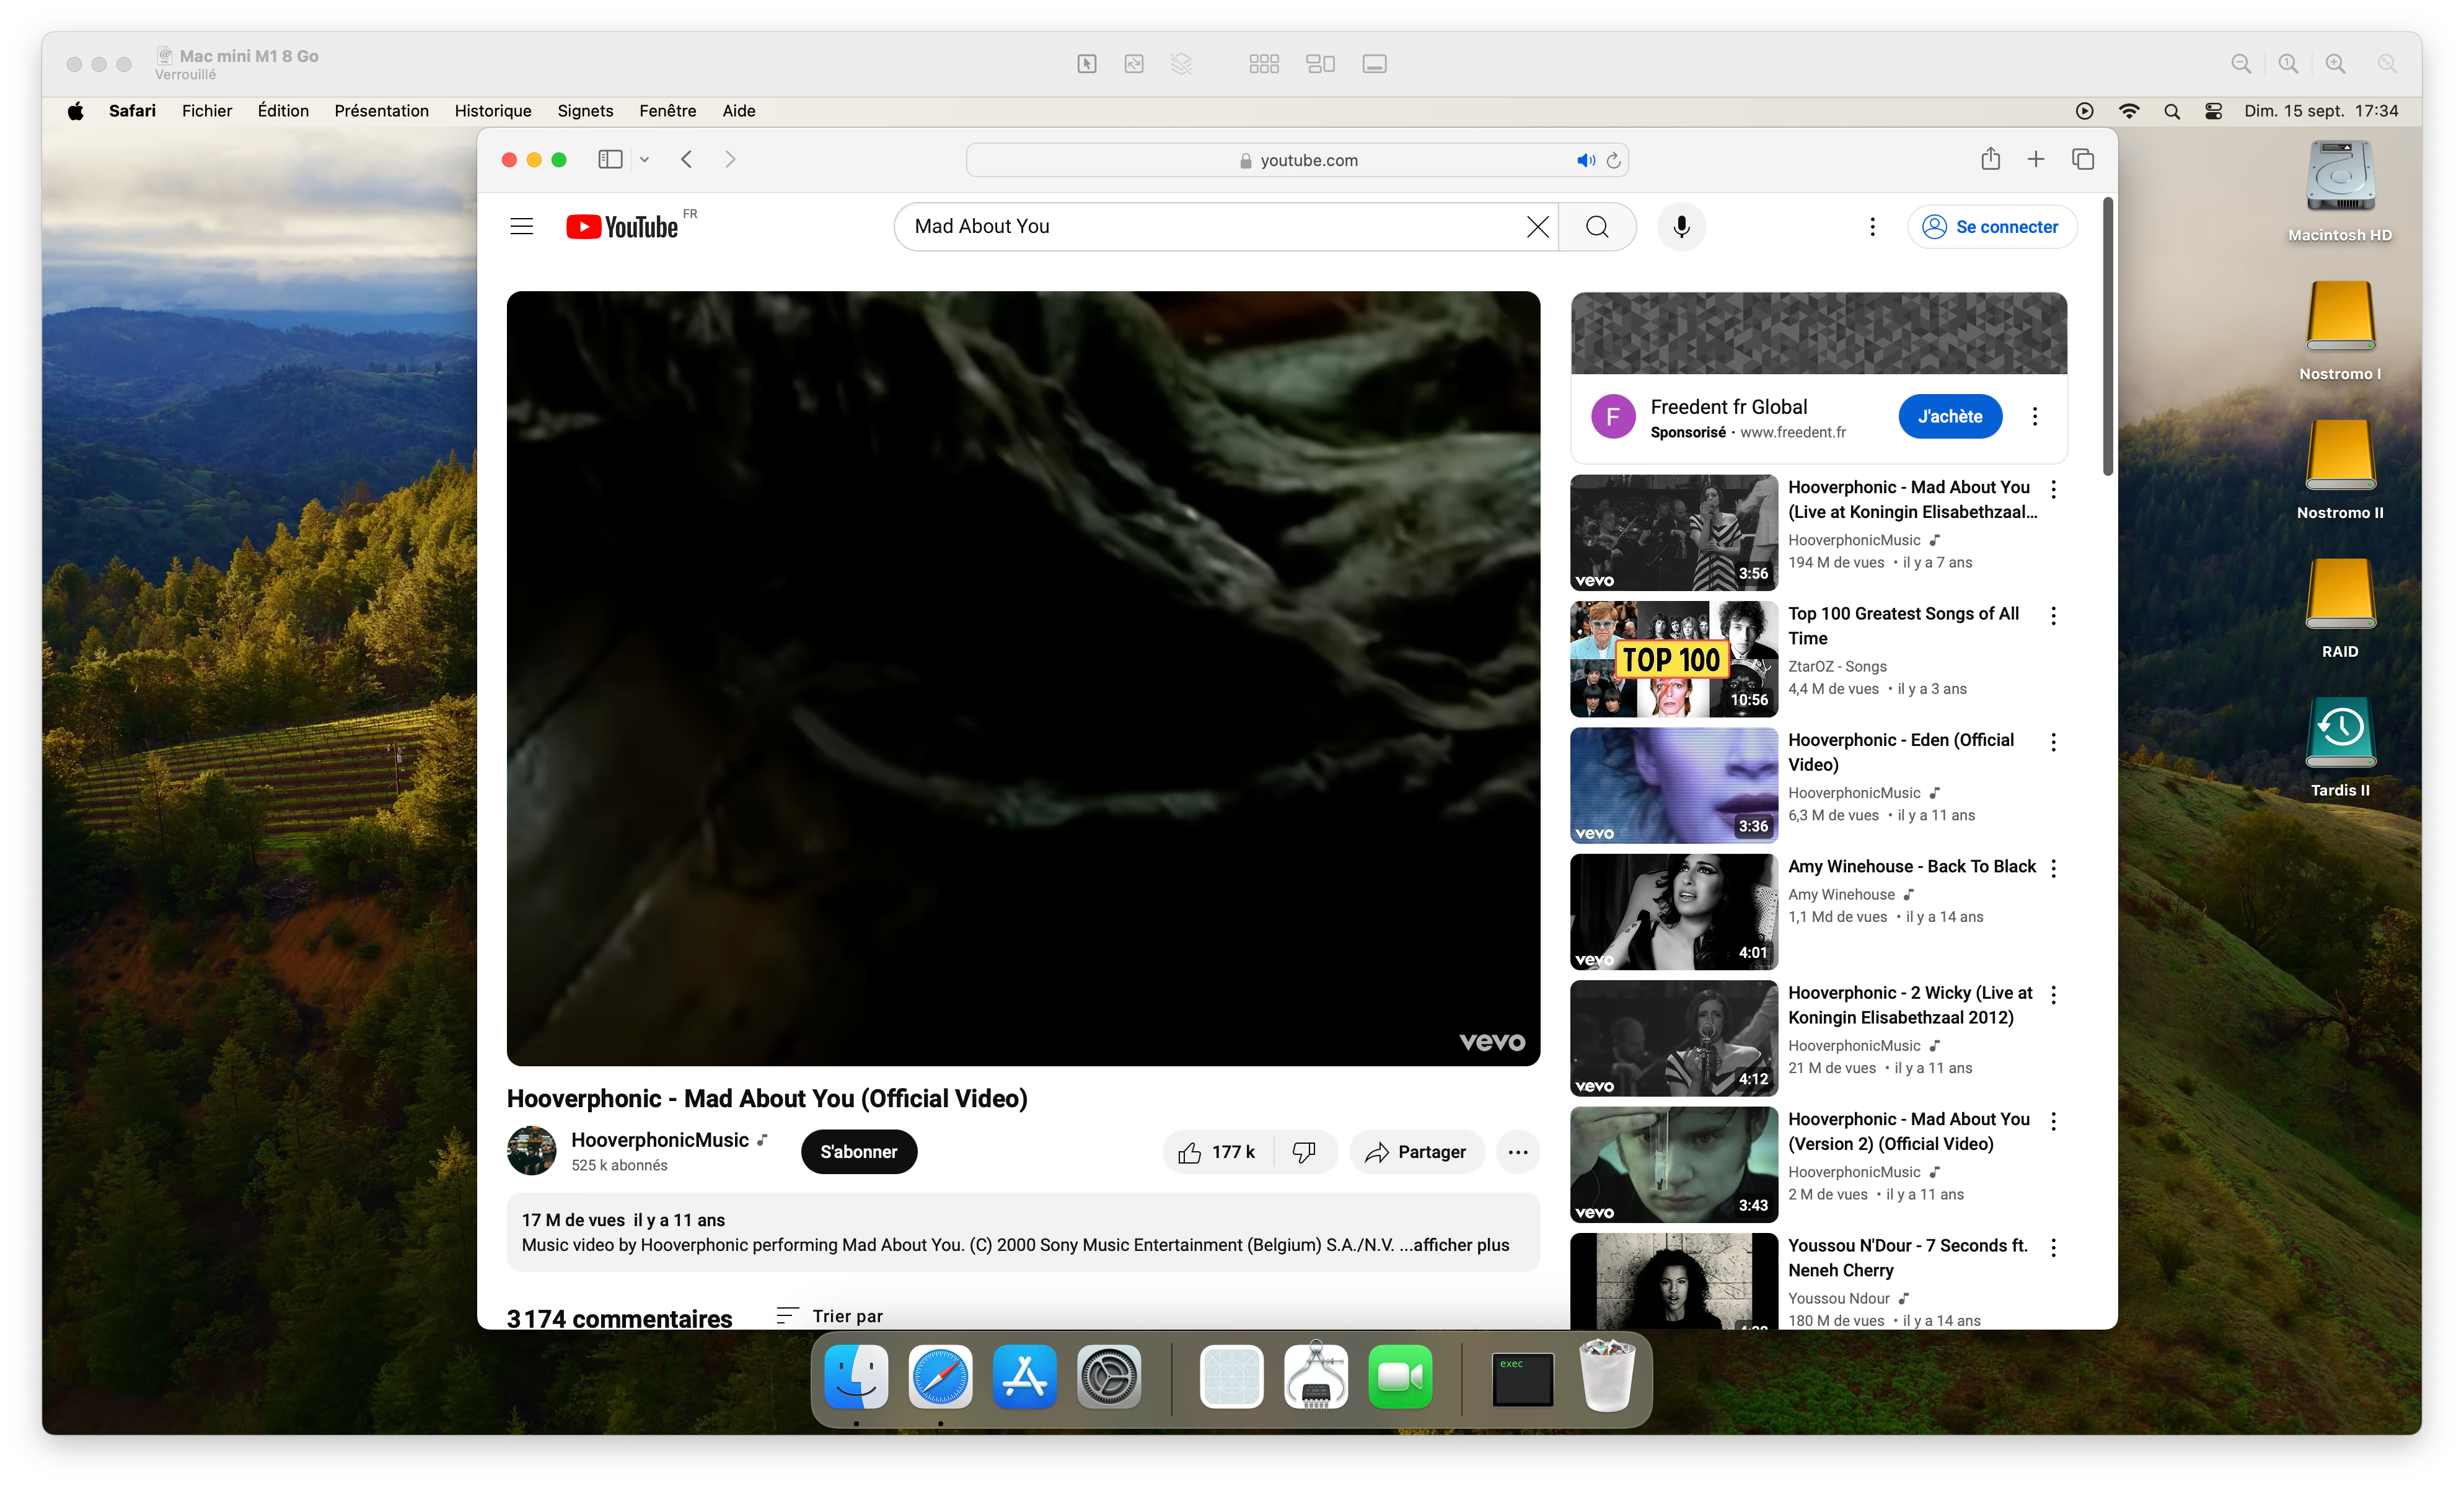This screenshot has width=2464, height=1487.
Task: Mute the tab via address bar speaker
Action: (1586, 160)
